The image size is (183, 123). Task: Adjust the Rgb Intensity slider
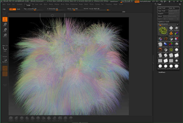(34, 9)
